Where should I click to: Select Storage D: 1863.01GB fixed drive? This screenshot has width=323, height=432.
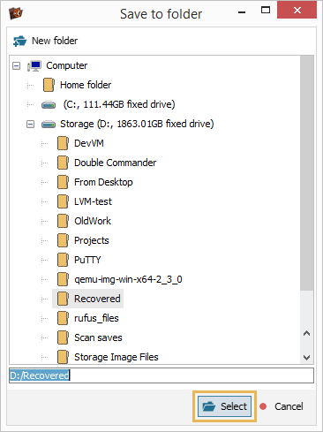pyautogui.click(x=137, y=124)
